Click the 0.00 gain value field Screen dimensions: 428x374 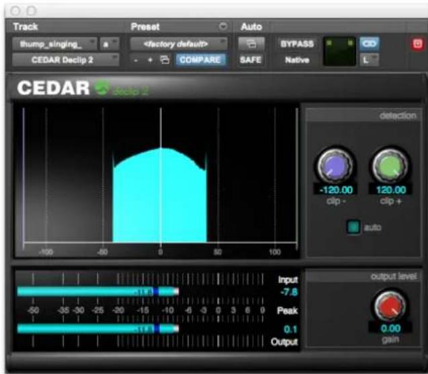(390, 328)
